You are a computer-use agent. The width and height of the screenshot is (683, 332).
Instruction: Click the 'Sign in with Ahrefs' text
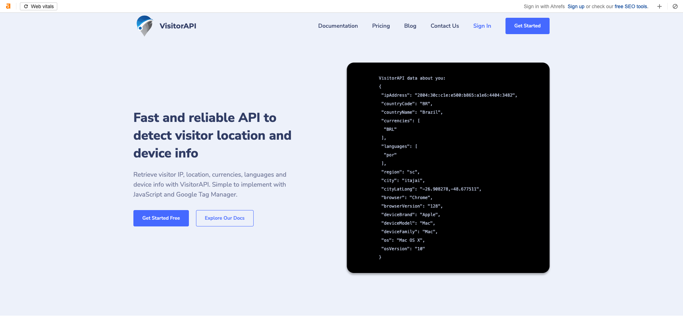(x=544, y=6)
